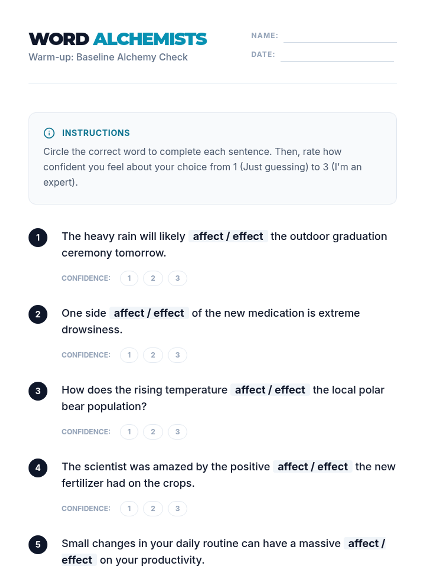The image size is (425, 567).
Task: Select confidence 1 for question 1
Action: pos(129,278)
